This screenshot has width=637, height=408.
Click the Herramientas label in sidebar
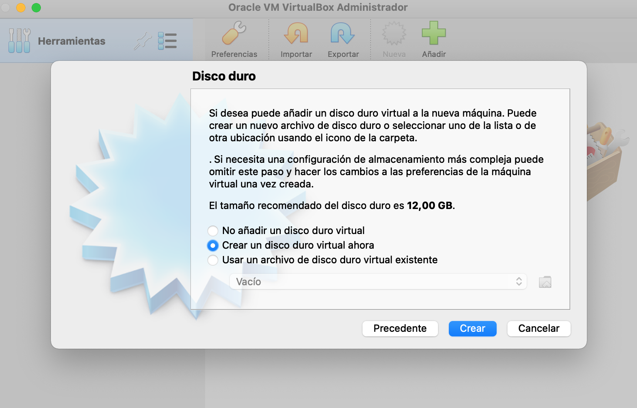[x=72, y=41]
